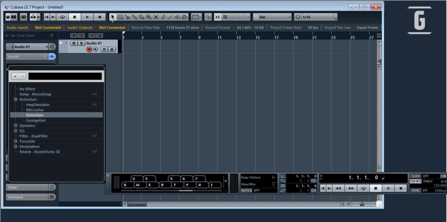Open the ruler display format arrow

pos(378,36)
